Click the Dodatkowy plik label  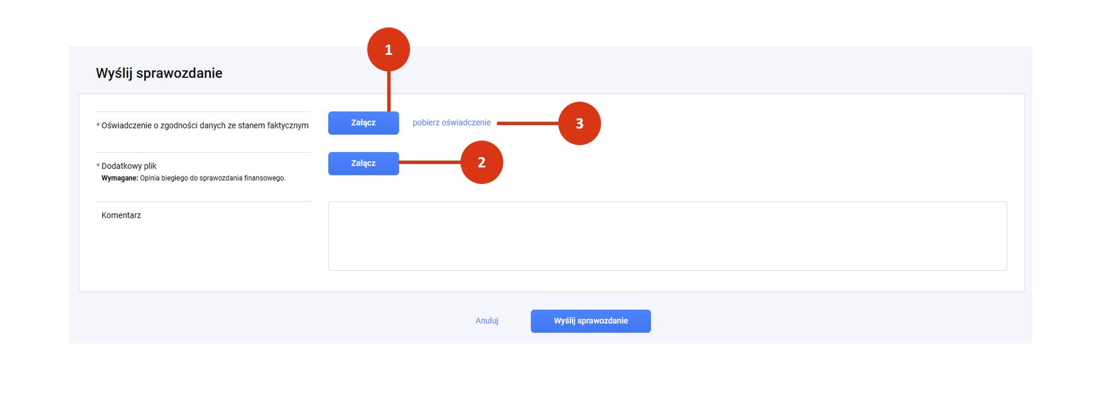pyautogui.click(x=129, y=166)
